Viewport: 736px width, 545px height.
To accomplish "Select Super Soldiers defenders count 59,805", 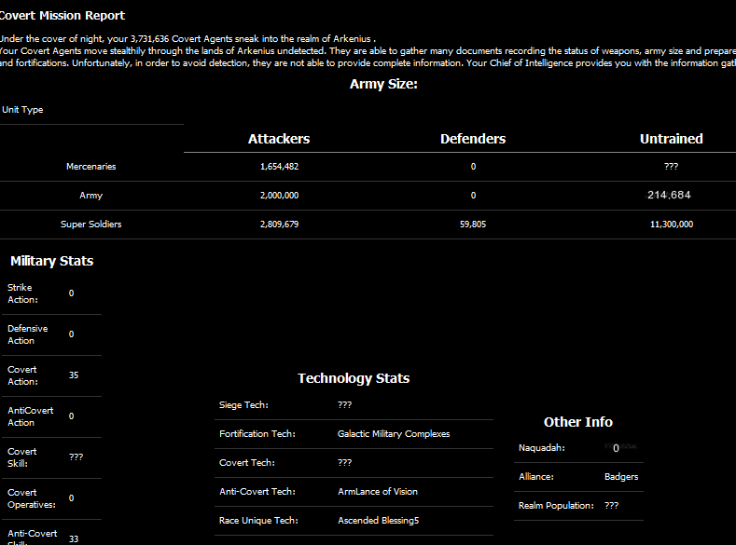I will tap(473, 225).
